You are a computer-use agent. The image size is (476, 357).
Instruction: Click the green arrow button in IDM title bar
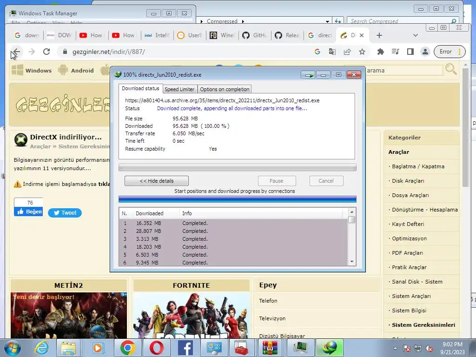[309, 75]
